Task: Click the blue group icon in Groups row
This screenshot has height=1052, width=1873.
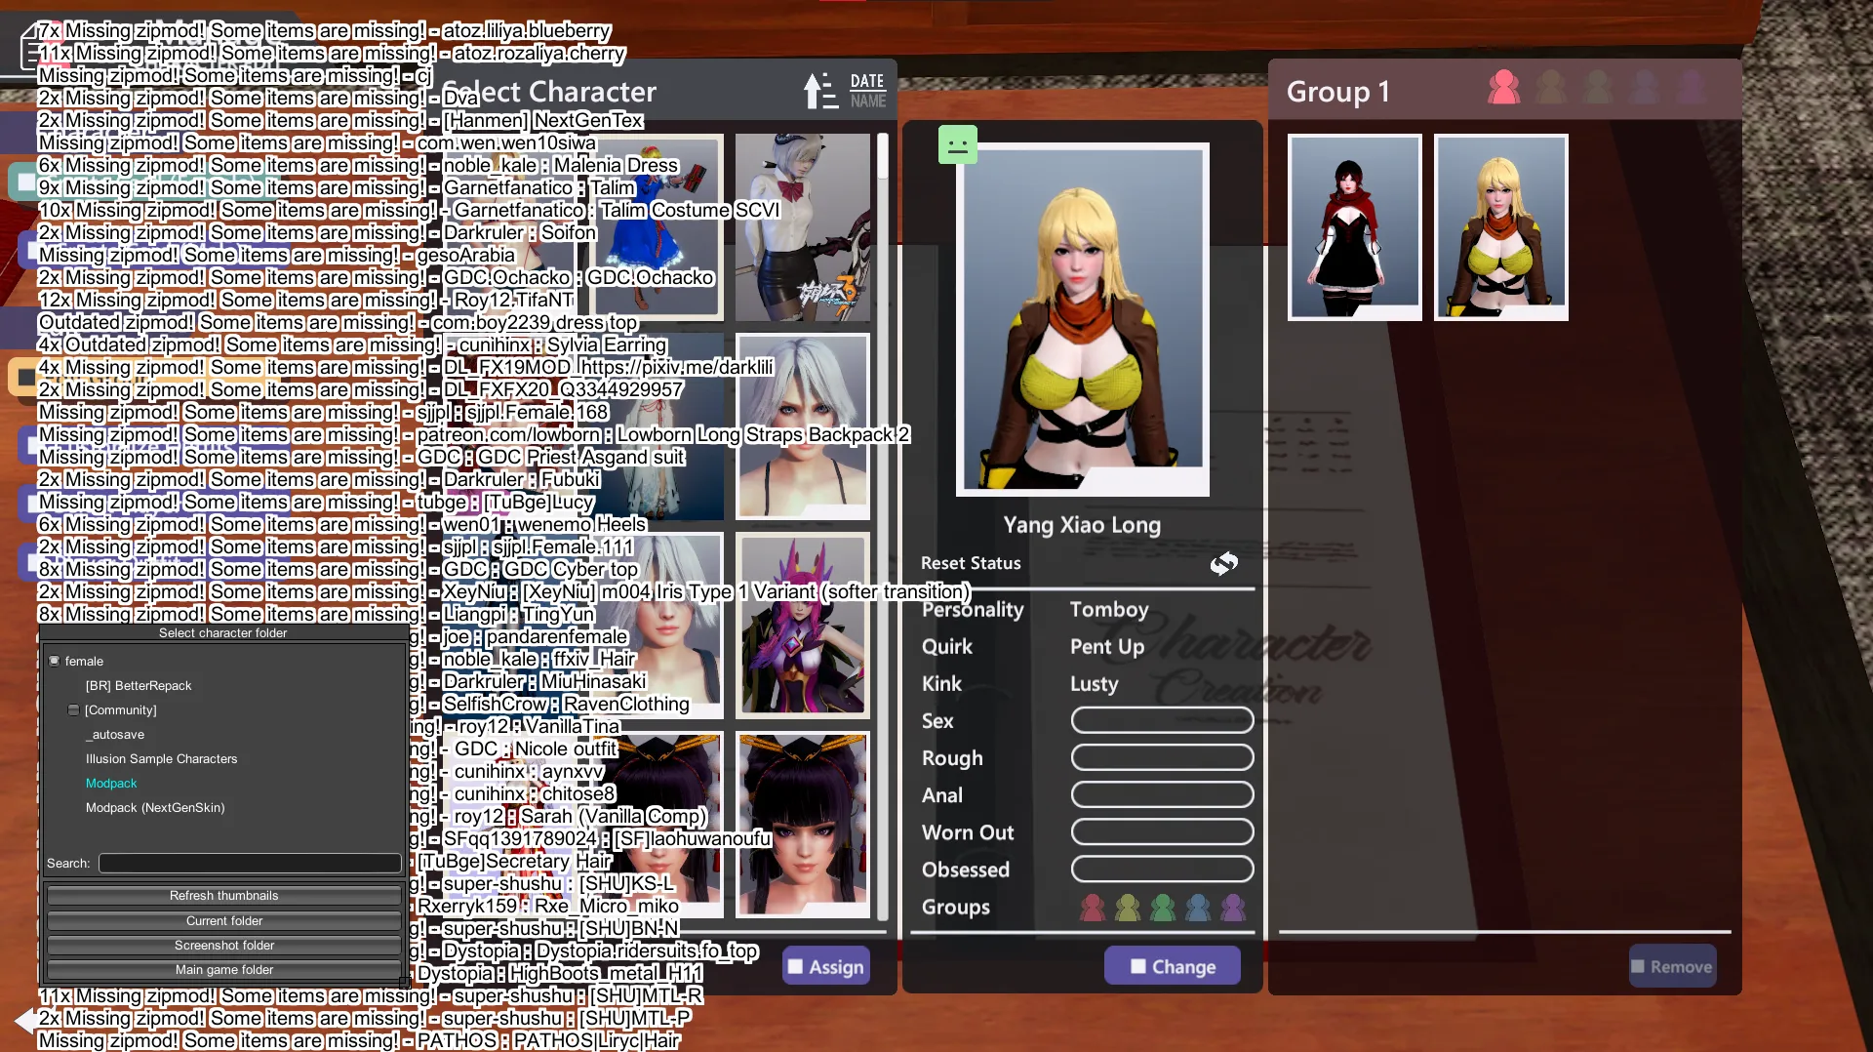Action: (x=1197, y=908)
